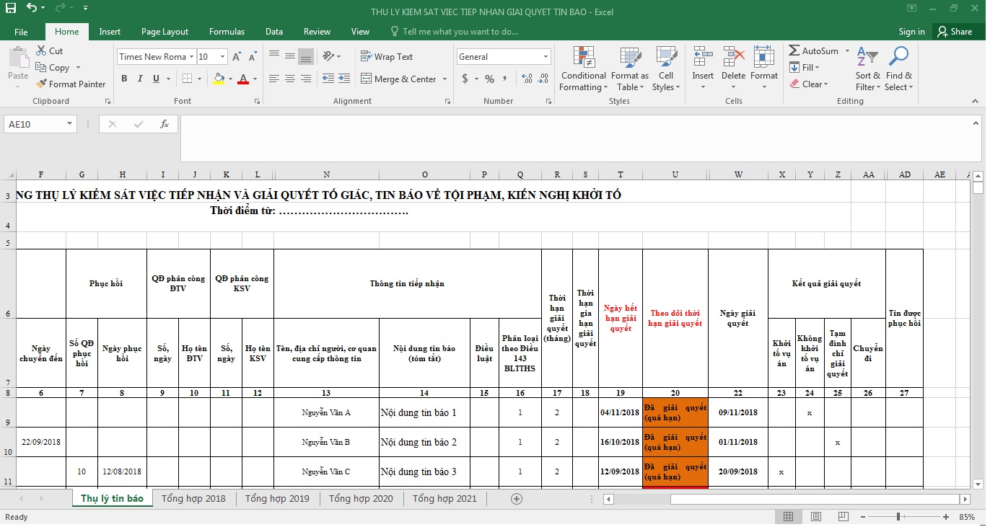Click inside the formula bar input
Image resolution: width=990 pixels, height=527 pixels.
click(577, 137)
